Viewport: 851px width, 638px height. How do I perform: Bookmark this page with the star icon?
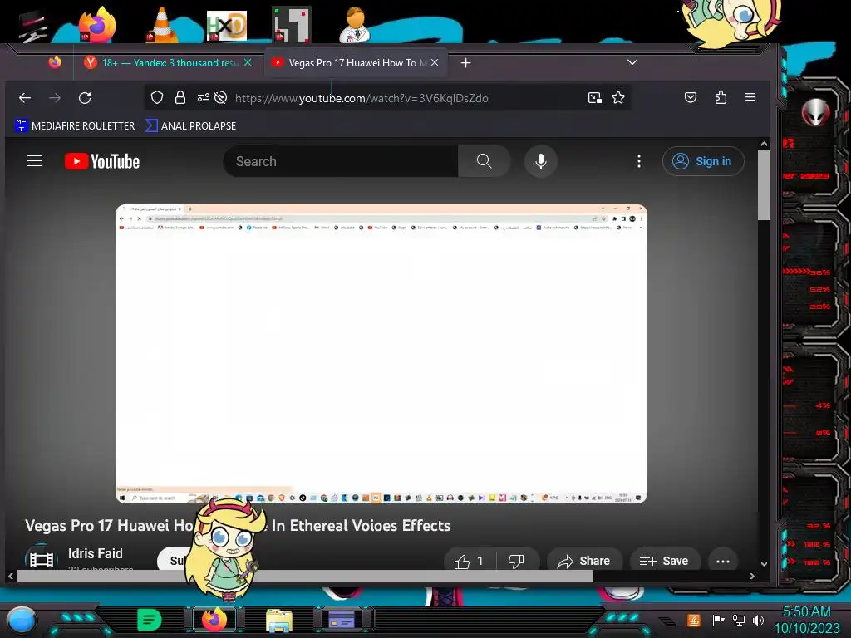(x=618, y=98)
